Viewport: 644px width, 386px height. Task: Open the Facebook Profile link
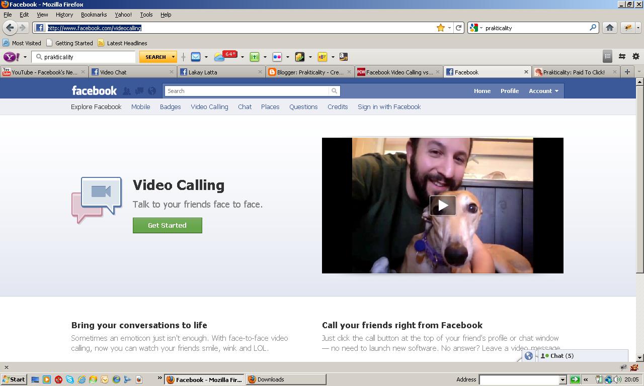510,91
